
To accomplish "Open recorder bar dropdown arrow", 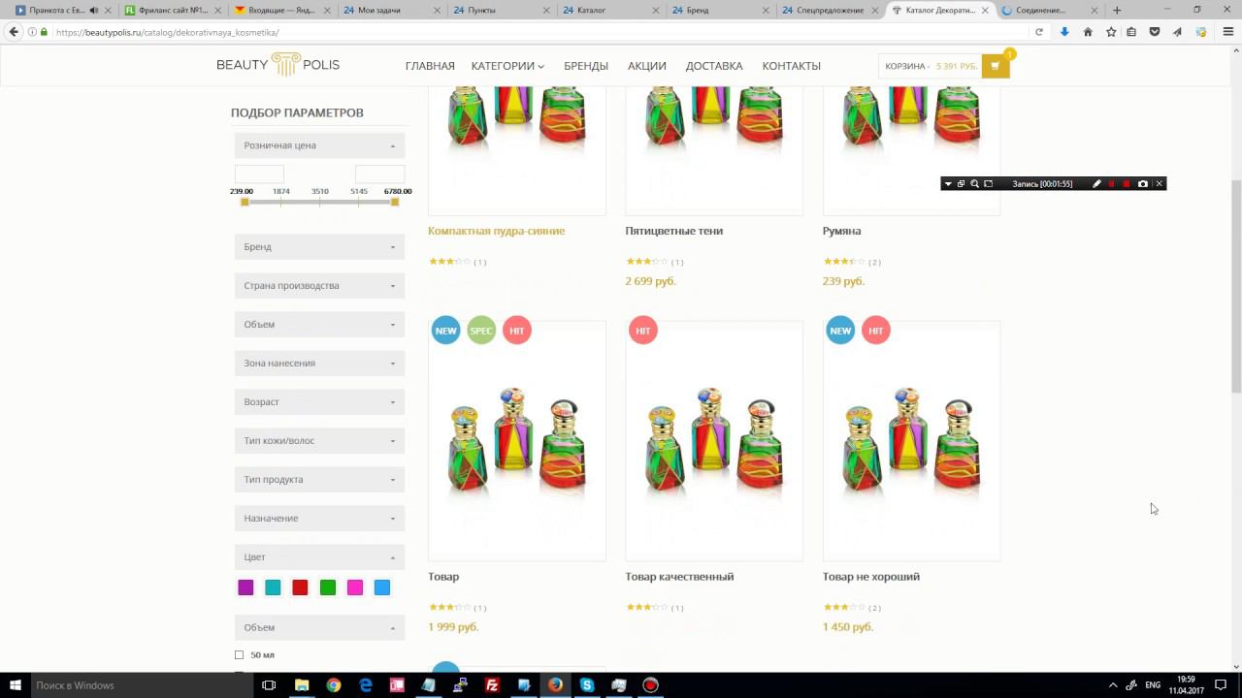I will click(948, 184).
